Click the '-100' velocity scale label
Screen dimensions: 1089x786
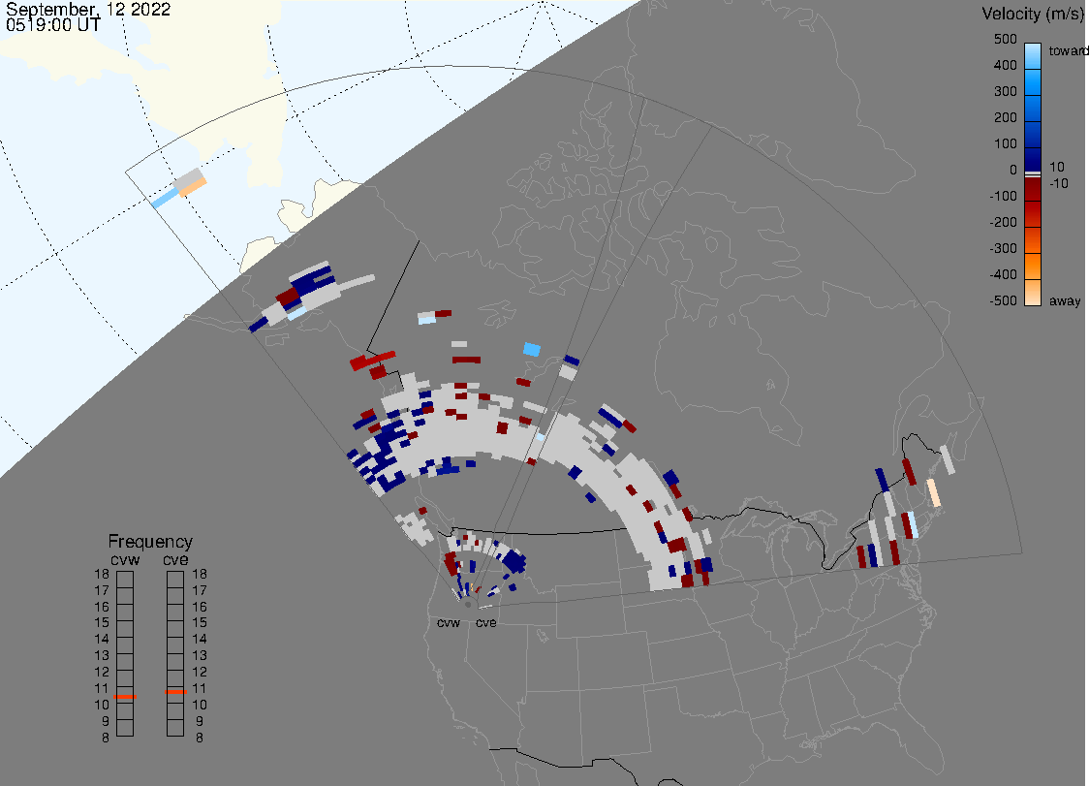pos(1003,196)
